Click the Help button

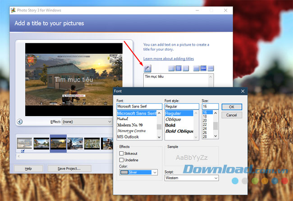point(28,168)
